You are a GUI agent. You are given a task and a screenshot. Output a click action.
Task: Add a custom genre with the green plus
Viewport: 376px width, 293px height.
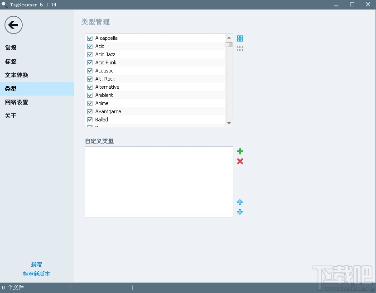(x=240, y=151)
